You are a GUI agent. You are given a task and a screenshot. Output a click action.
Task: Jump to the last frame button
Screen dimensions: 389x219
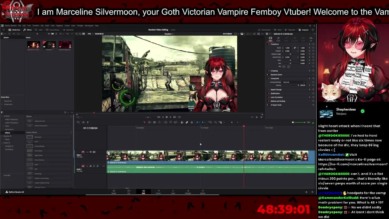coord(174,117)
